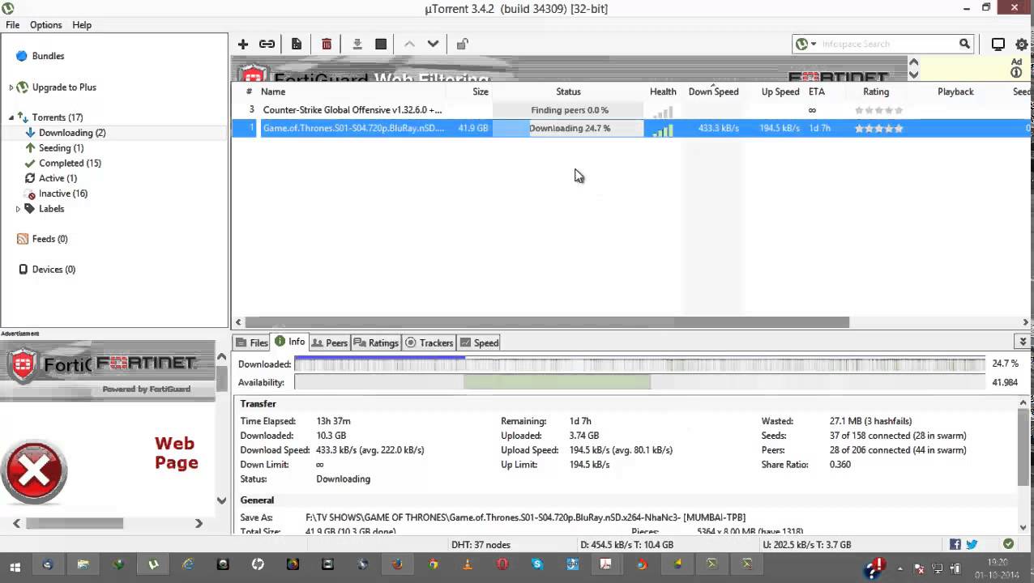Switch to the Files tab

tap(252, 343)
